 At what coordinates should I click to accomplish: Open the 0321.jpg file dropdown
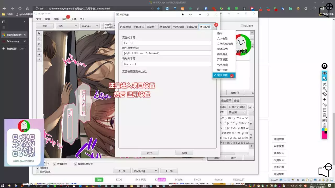tap(145, 171)
